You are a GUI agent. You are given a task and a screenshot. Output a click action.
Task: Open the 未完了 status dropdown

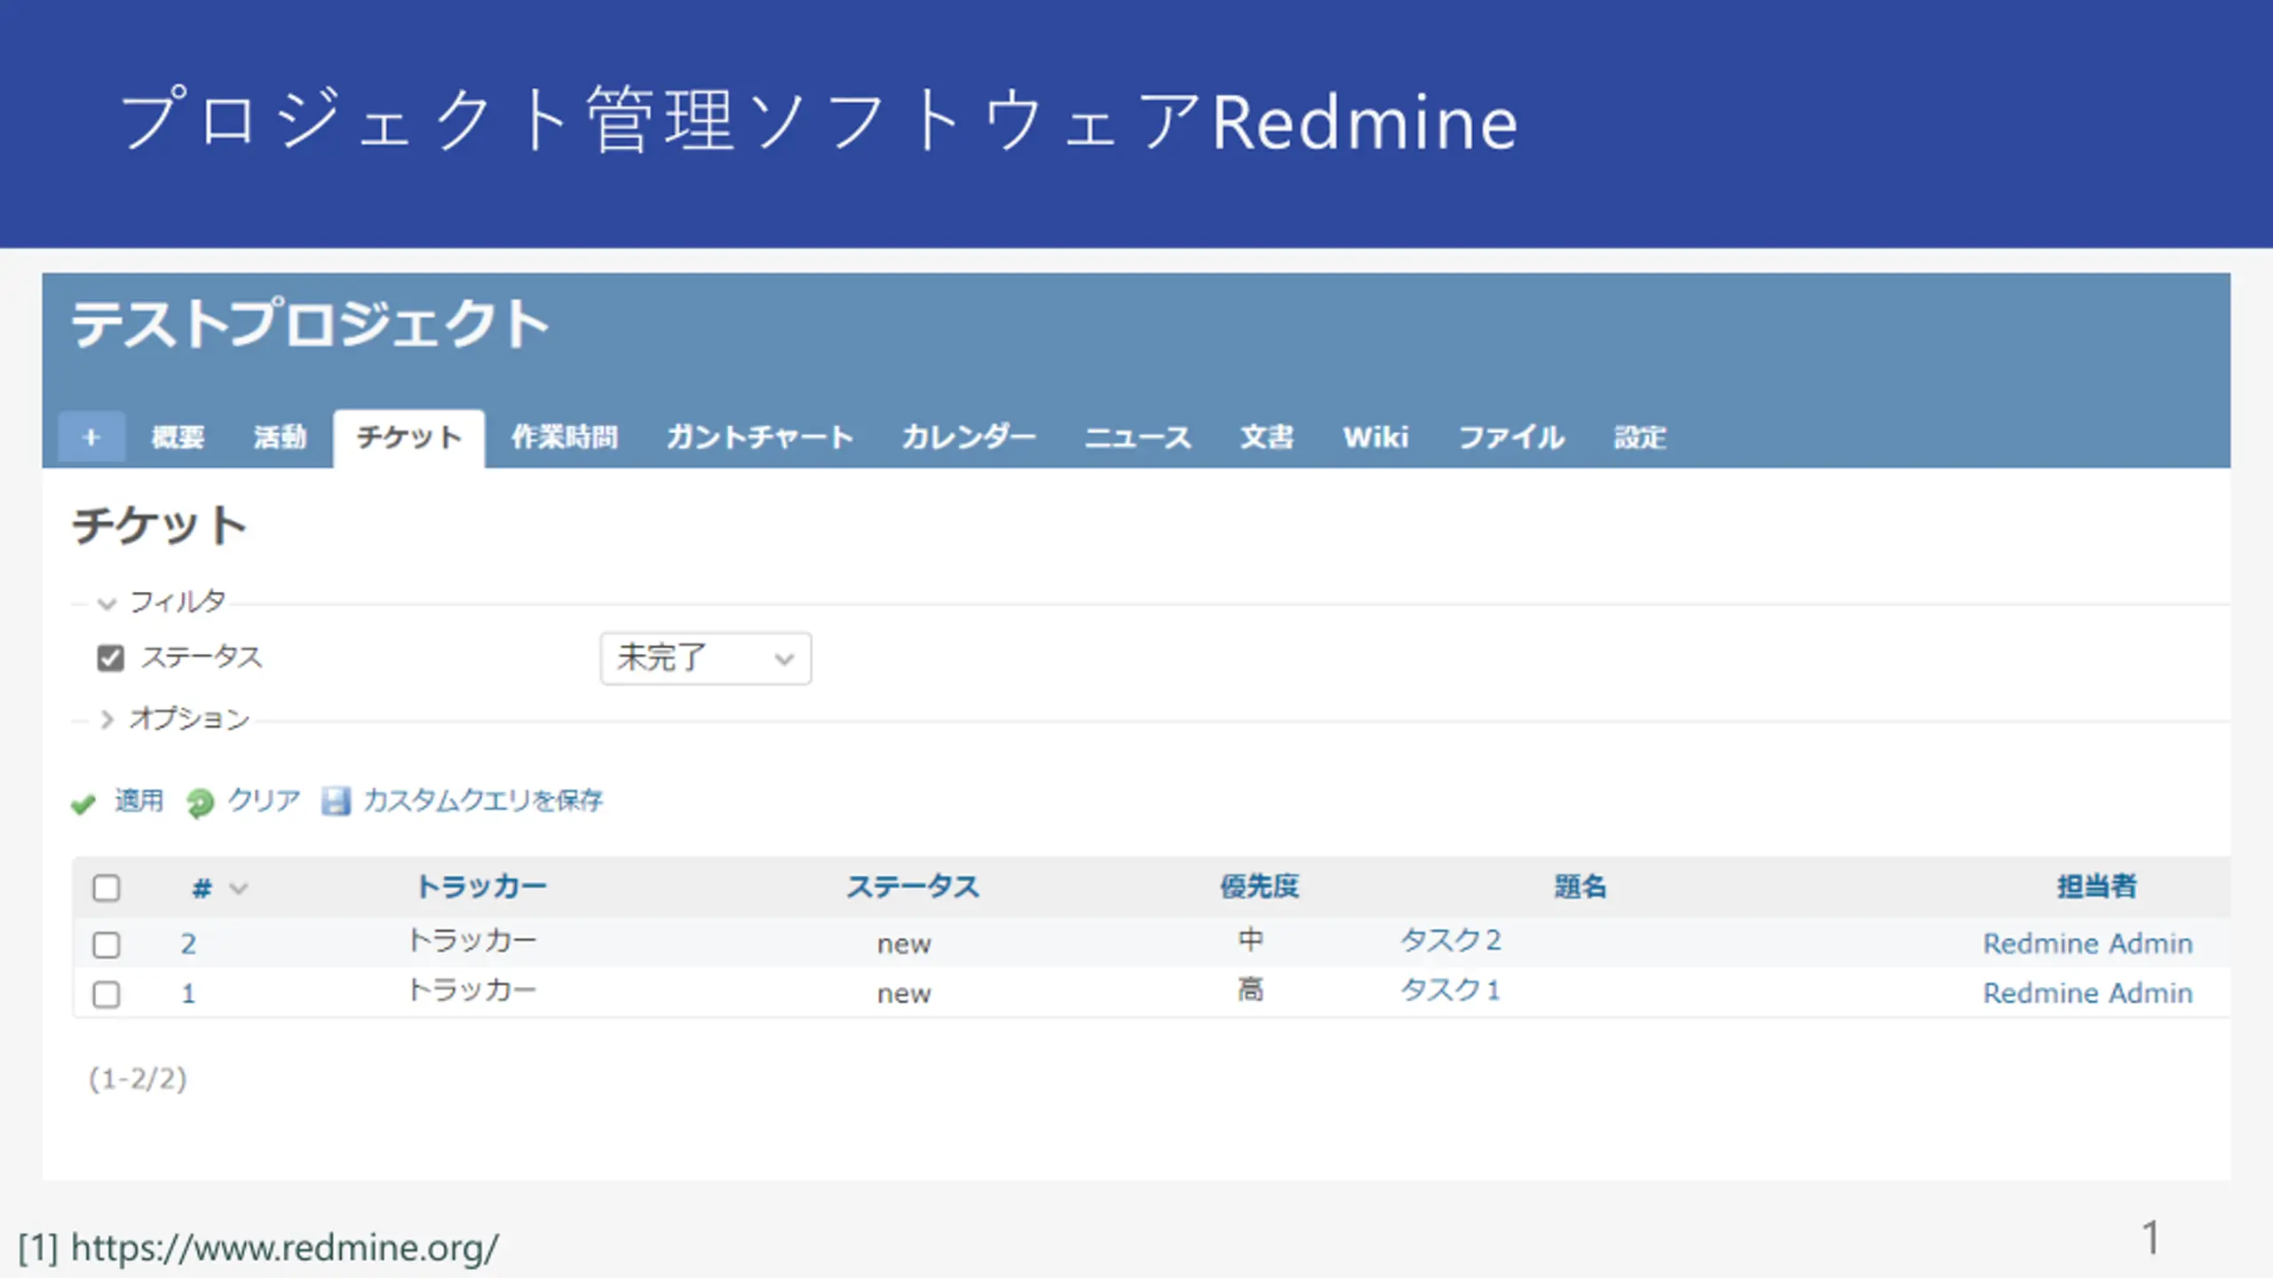706,659
